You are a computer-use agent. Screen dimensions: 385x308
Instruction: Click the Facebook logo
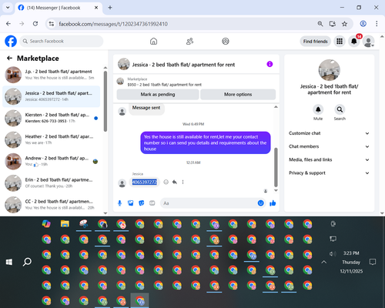click(11, 41)
